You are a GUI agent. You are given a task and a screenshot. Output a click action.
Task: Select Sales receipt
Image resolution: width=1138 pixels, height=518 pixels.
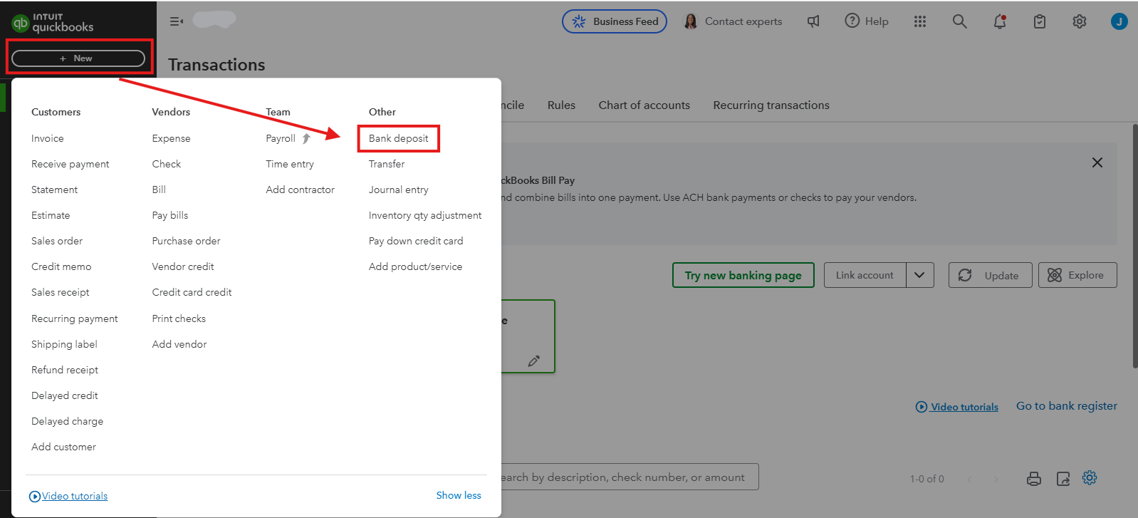click(61, 292)
